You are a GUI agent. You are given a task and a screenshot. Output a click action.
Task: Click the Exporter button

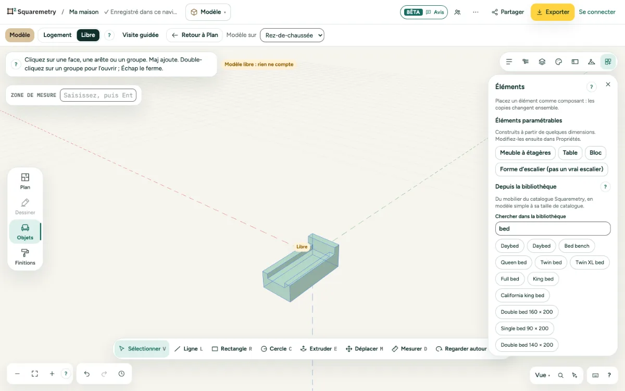(553, 12)
